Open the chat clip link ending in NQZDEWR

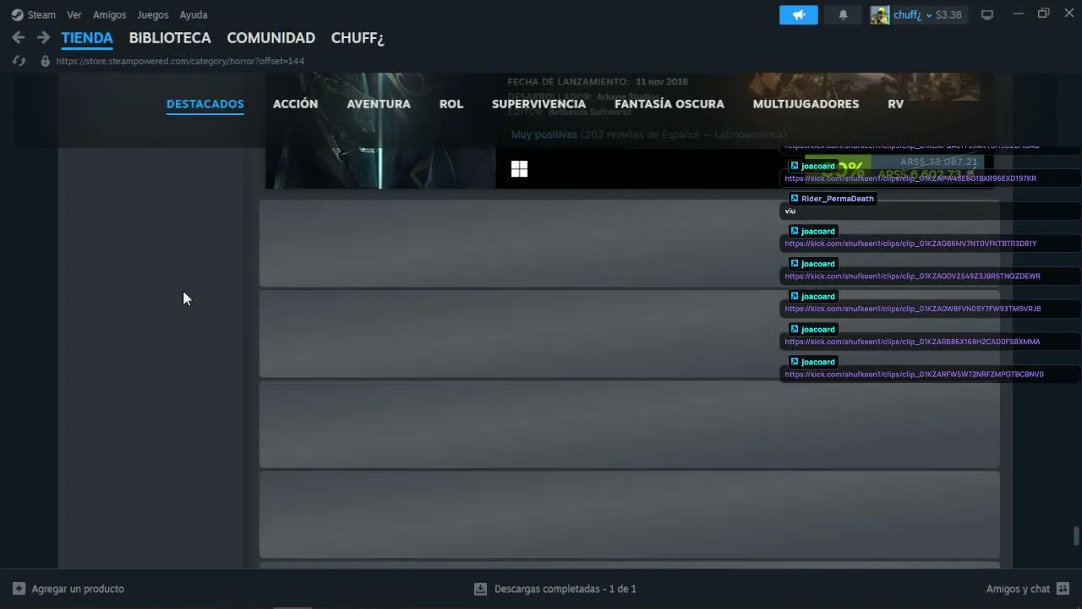tap(912, 277)
